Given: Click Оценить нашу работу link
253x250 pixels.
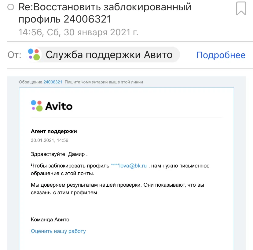Looking at the screenshot, I should 58,231.
